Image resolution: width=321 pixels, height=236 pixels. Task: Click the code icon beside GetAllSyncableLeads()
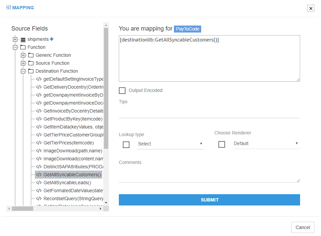[x=39, y=183]
